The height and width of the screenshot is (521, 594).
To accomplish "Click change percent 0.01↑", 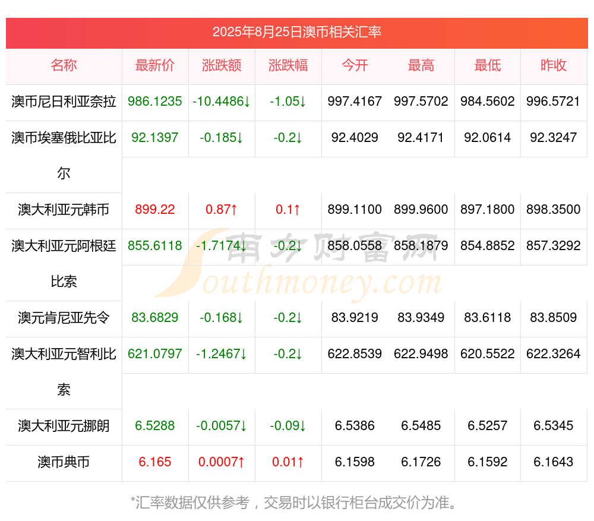I will coord(288,462).
